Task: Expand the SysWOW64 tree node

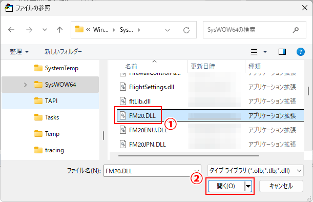Action: click(25, 85)
